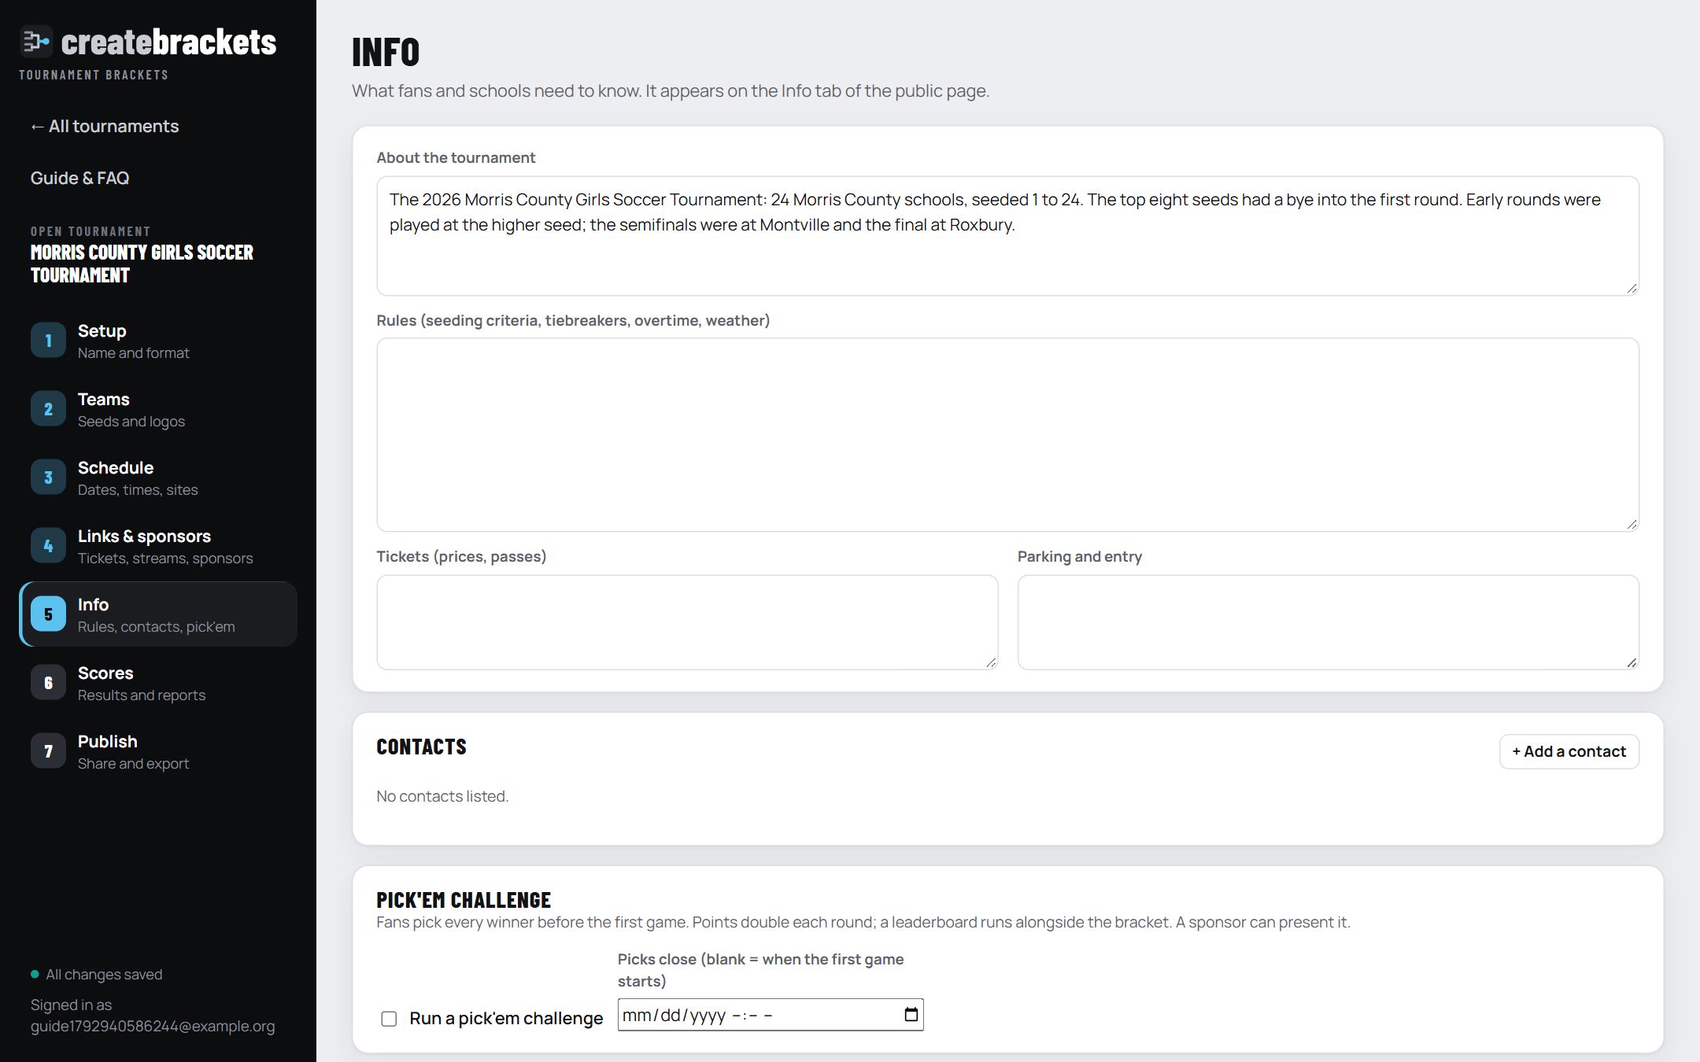Click the resize handle of the Rules textarea
This screenshot has width=1700, height=1062.
1632,524
